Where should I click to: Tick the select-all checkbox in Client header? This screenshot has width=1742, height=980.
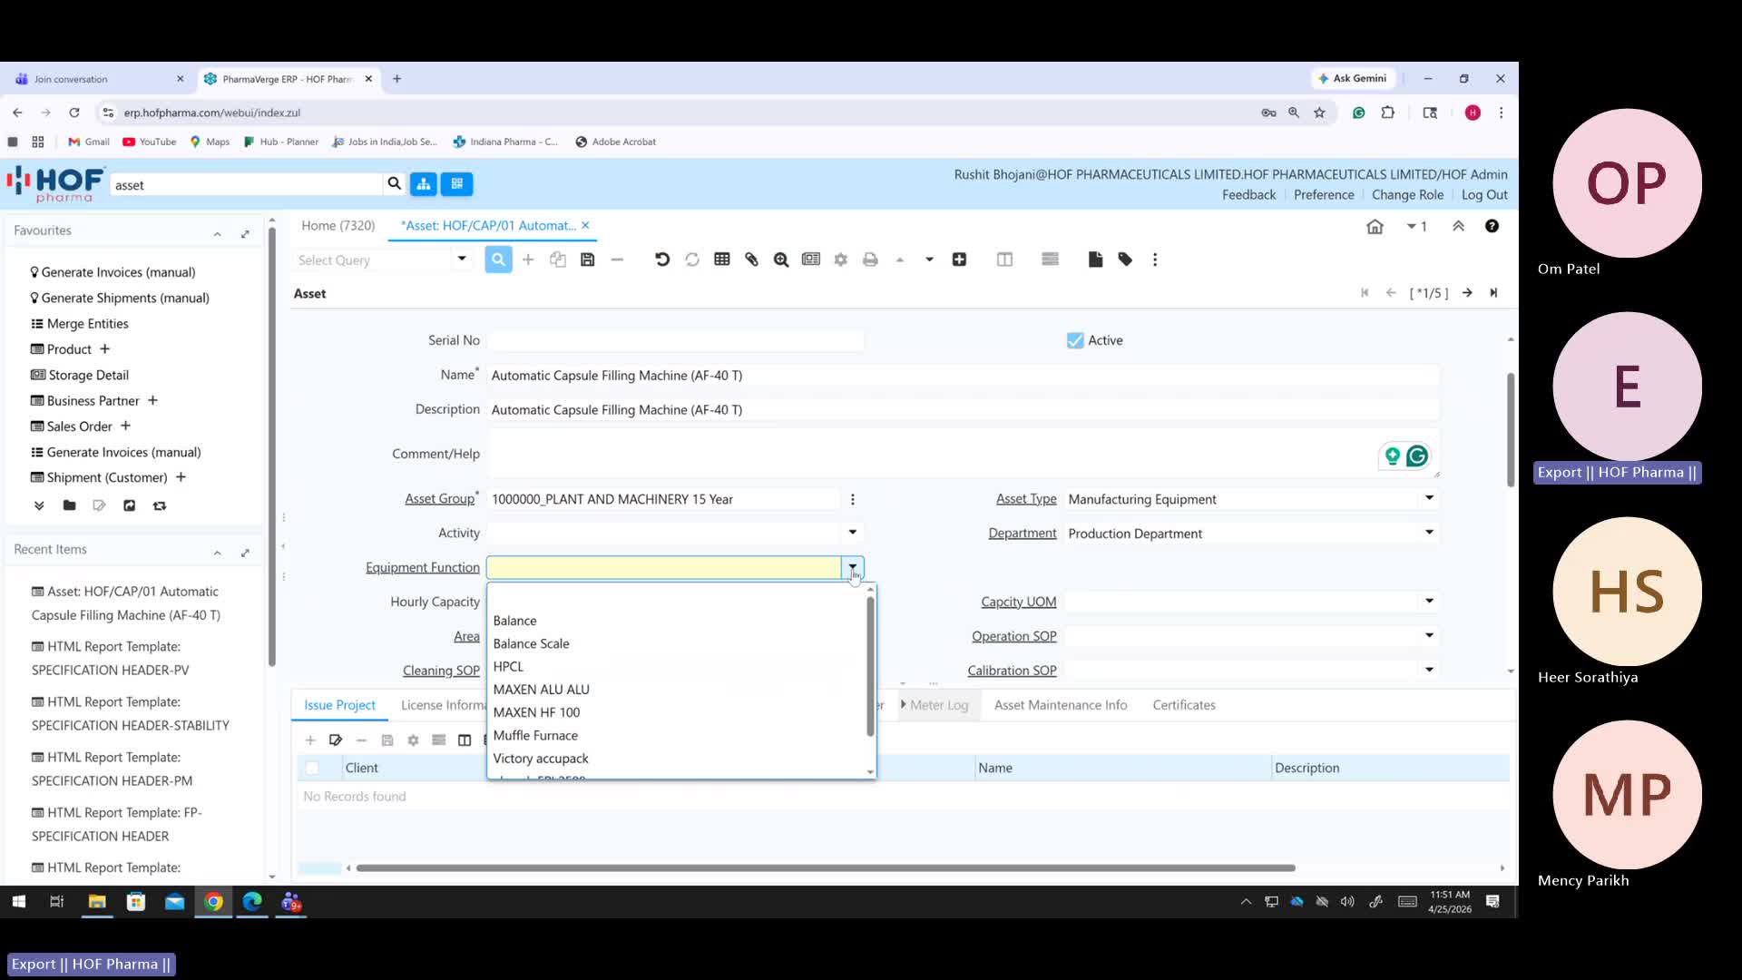point(312,768)
